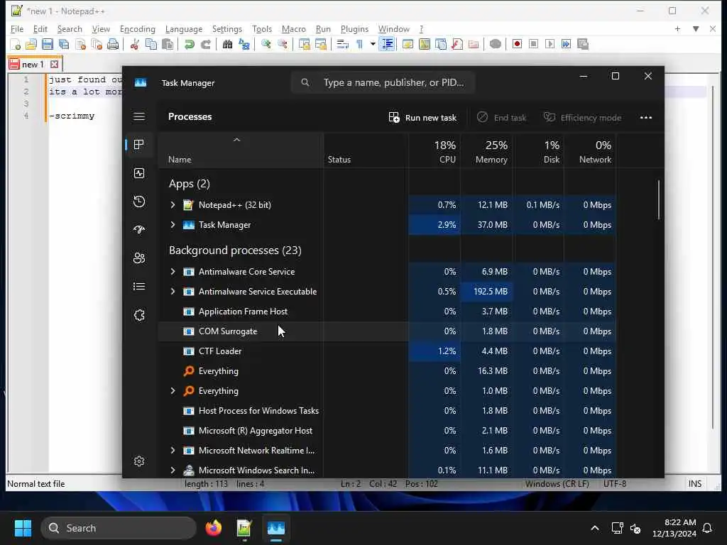
Task: Open the Notepad++ Edit menu
Action: tap(40, 28)
